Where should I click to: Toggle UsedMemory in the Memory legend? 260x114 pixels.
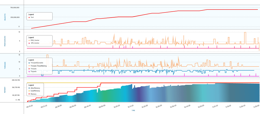(34, 91)
